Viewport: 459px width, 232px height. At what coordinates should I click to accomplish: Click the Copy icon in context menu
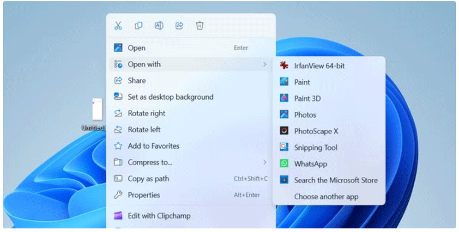pos(138,25)
